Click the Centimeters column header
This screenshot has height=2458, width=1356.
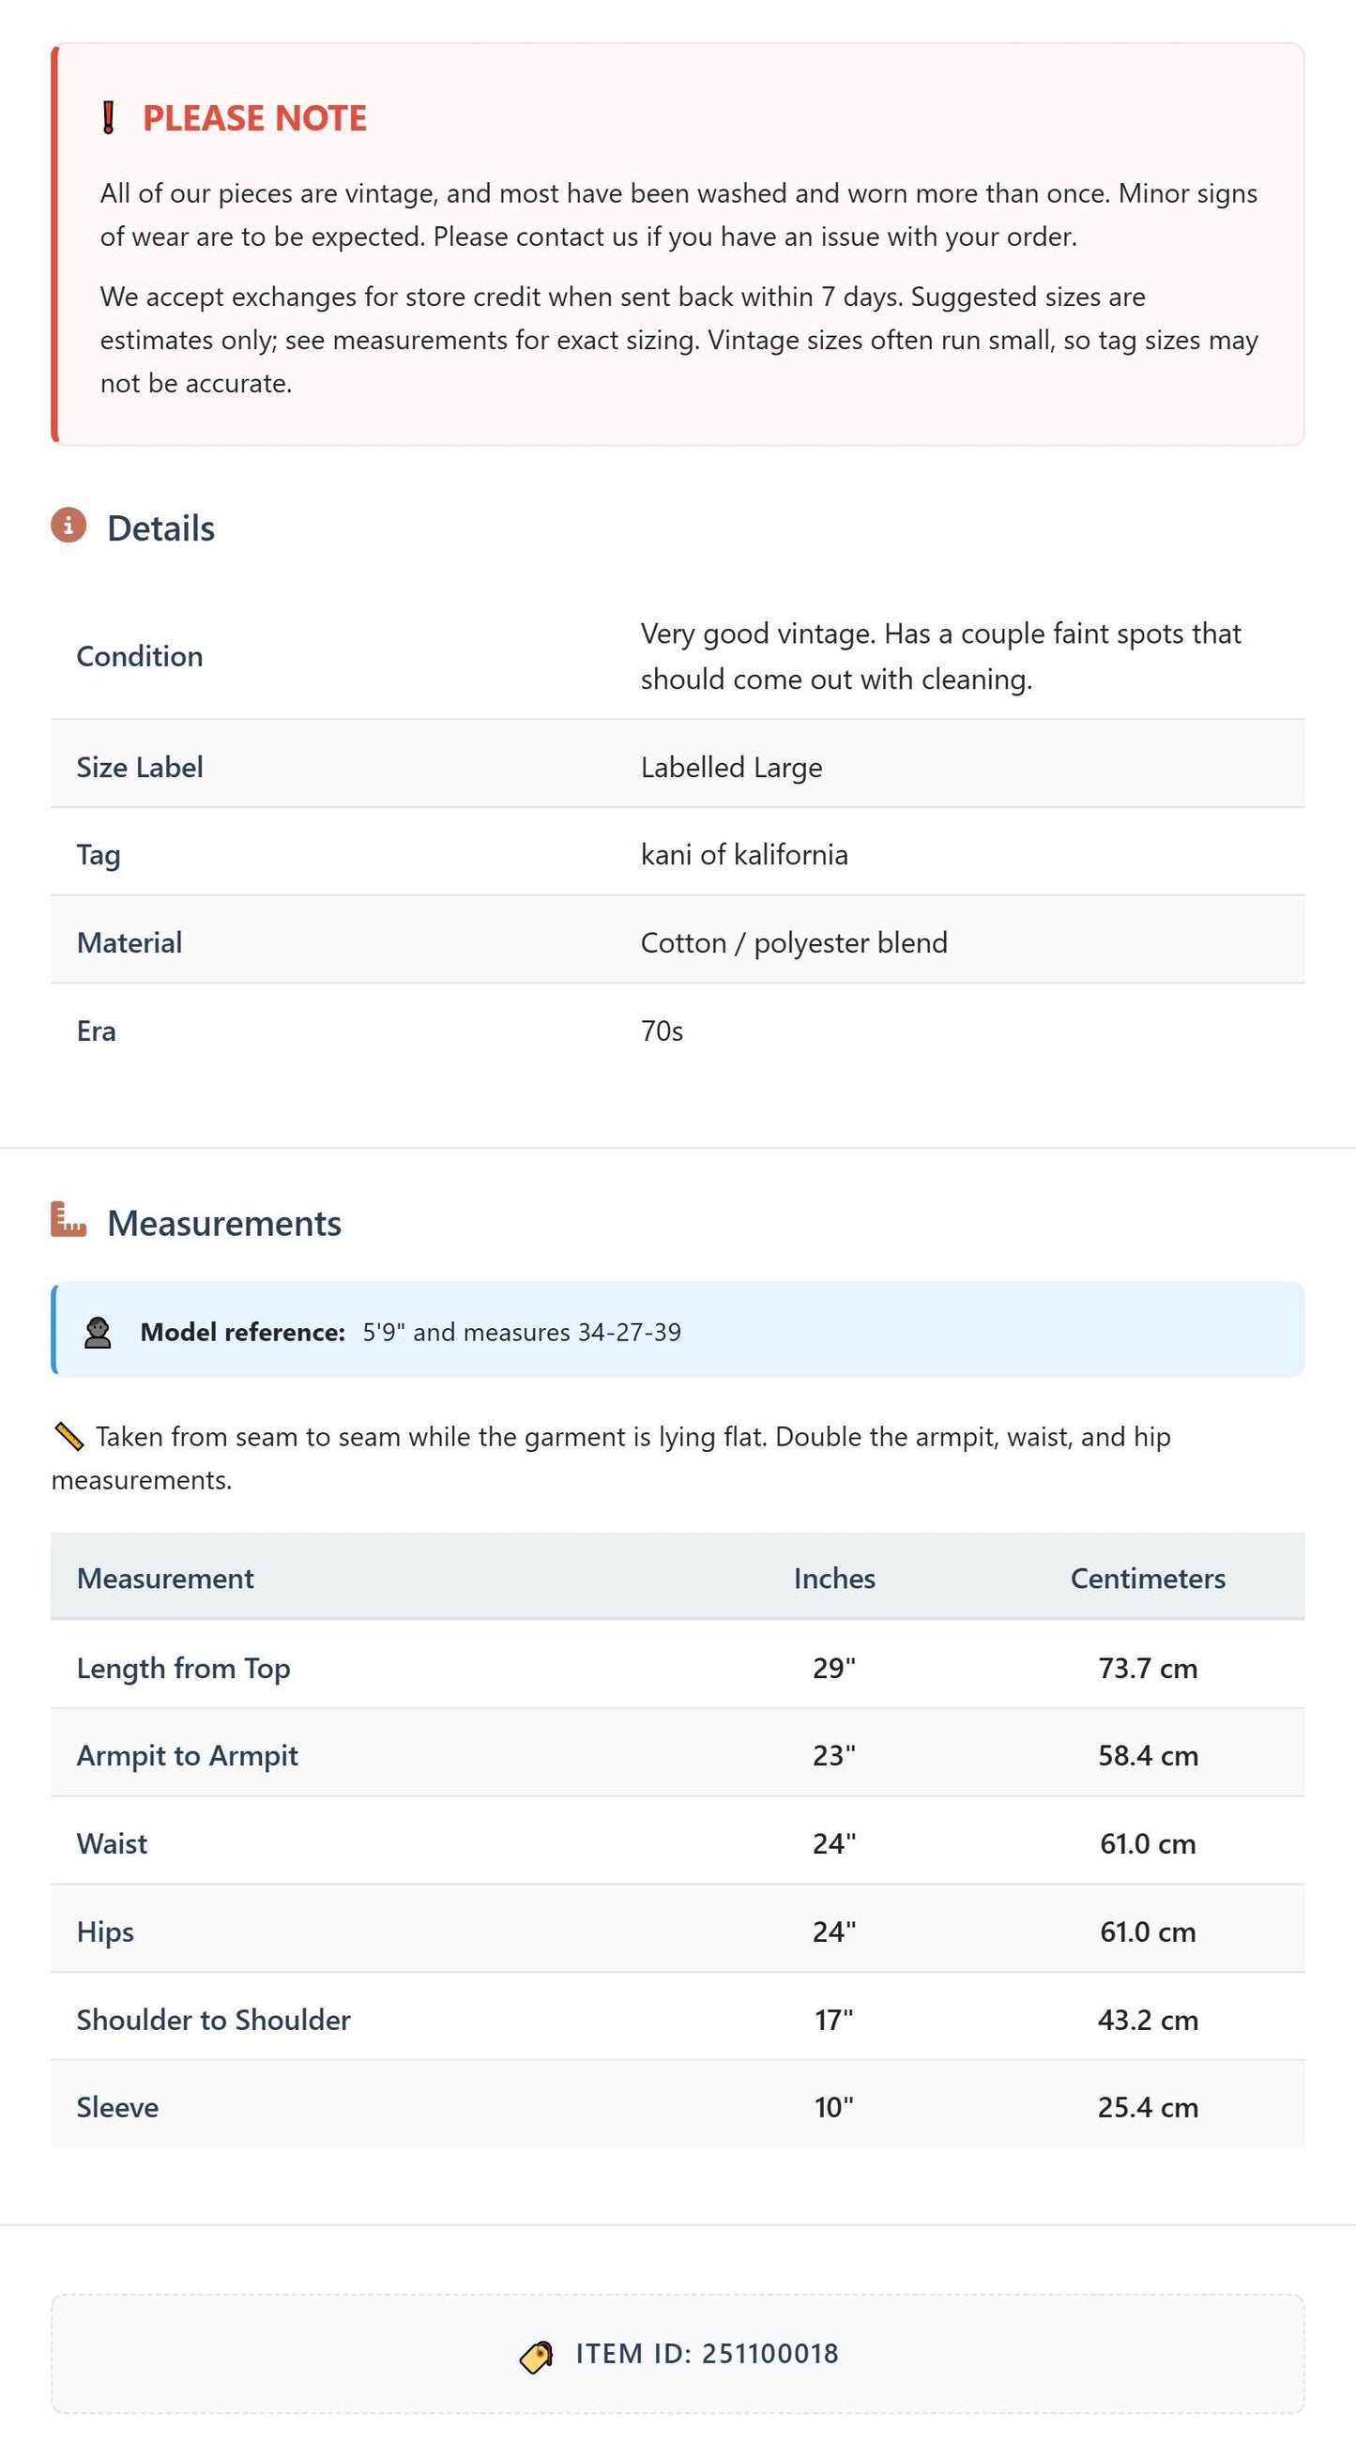[1148, 1579]
